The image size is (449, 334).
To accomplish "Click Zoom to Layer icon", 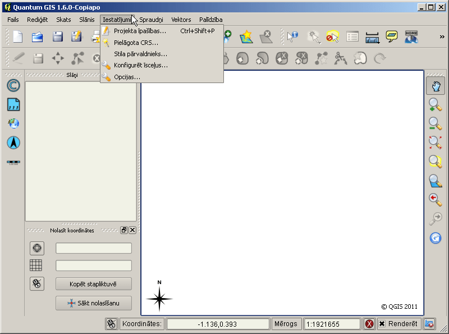I will (x=436, y=181).
